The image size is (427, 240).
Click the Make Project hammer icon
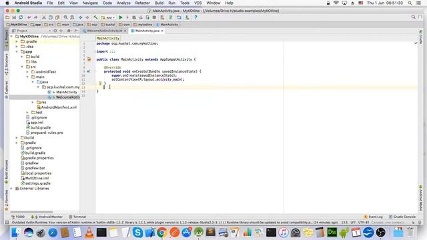coord(95,17)
